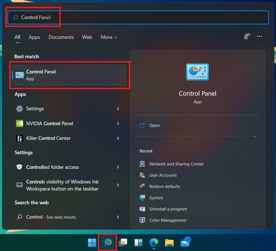The width and height of the screenshot is (276, 251).
Task: Expand the Killer Control Center chevron
Action: pyautogui.click(x=118, y=138)
